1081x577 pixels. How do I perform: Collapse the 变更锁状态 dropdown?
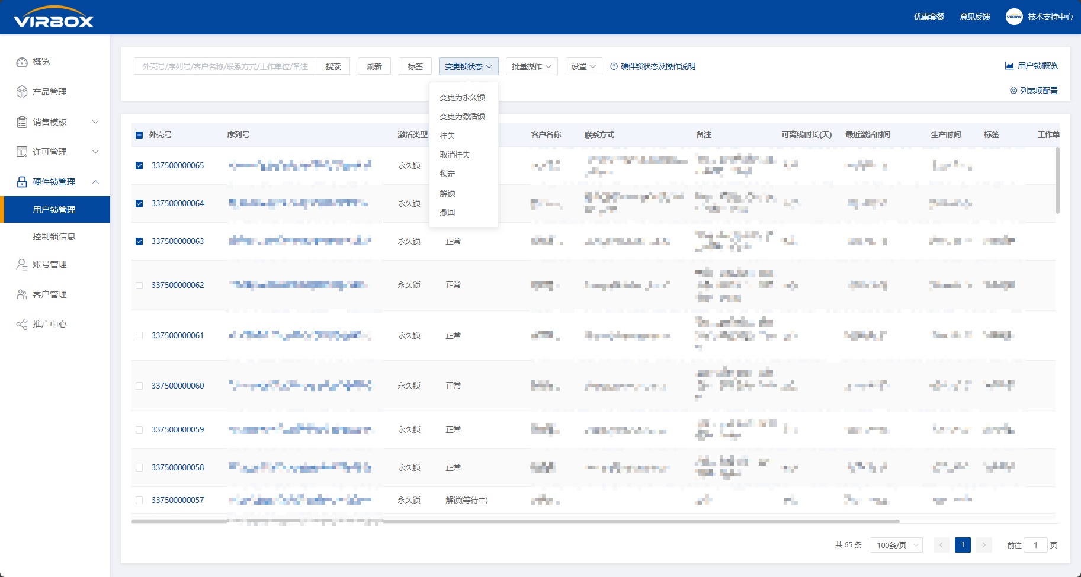pos(469,66)
